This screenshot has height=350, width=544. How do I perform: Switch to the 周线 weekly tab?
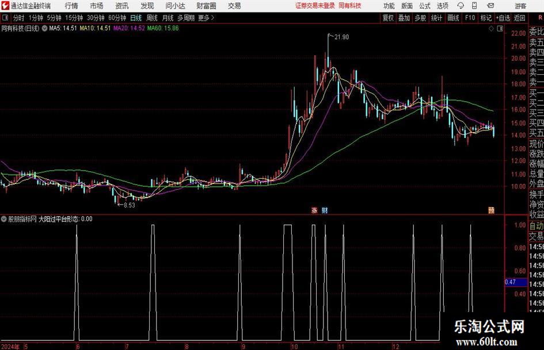coord(152,18)
